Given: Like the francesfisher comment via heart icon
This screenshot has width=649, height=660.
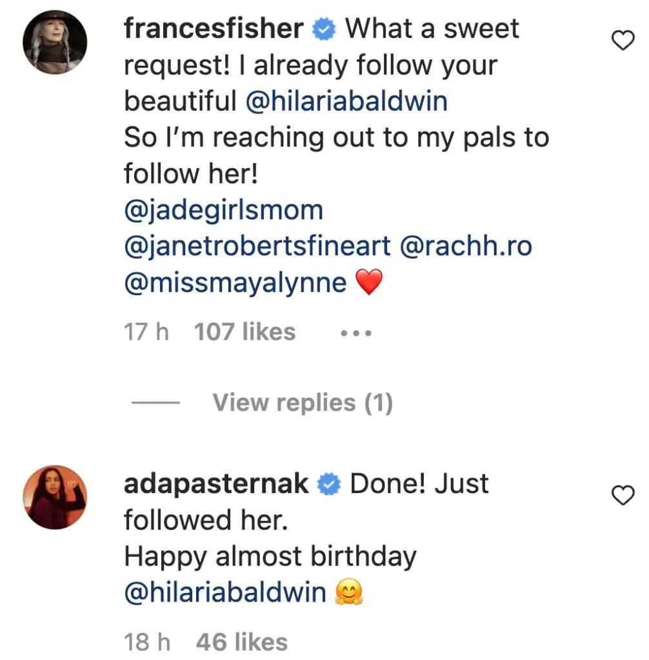Looking at the screenshot, I should pyautogui.click(x=622, y=41).
